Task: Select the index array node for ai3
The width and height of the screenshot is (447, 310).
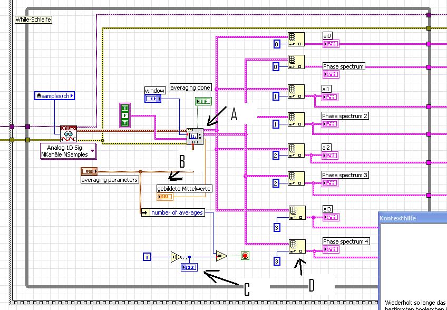Action: click(x=297, y=213)
